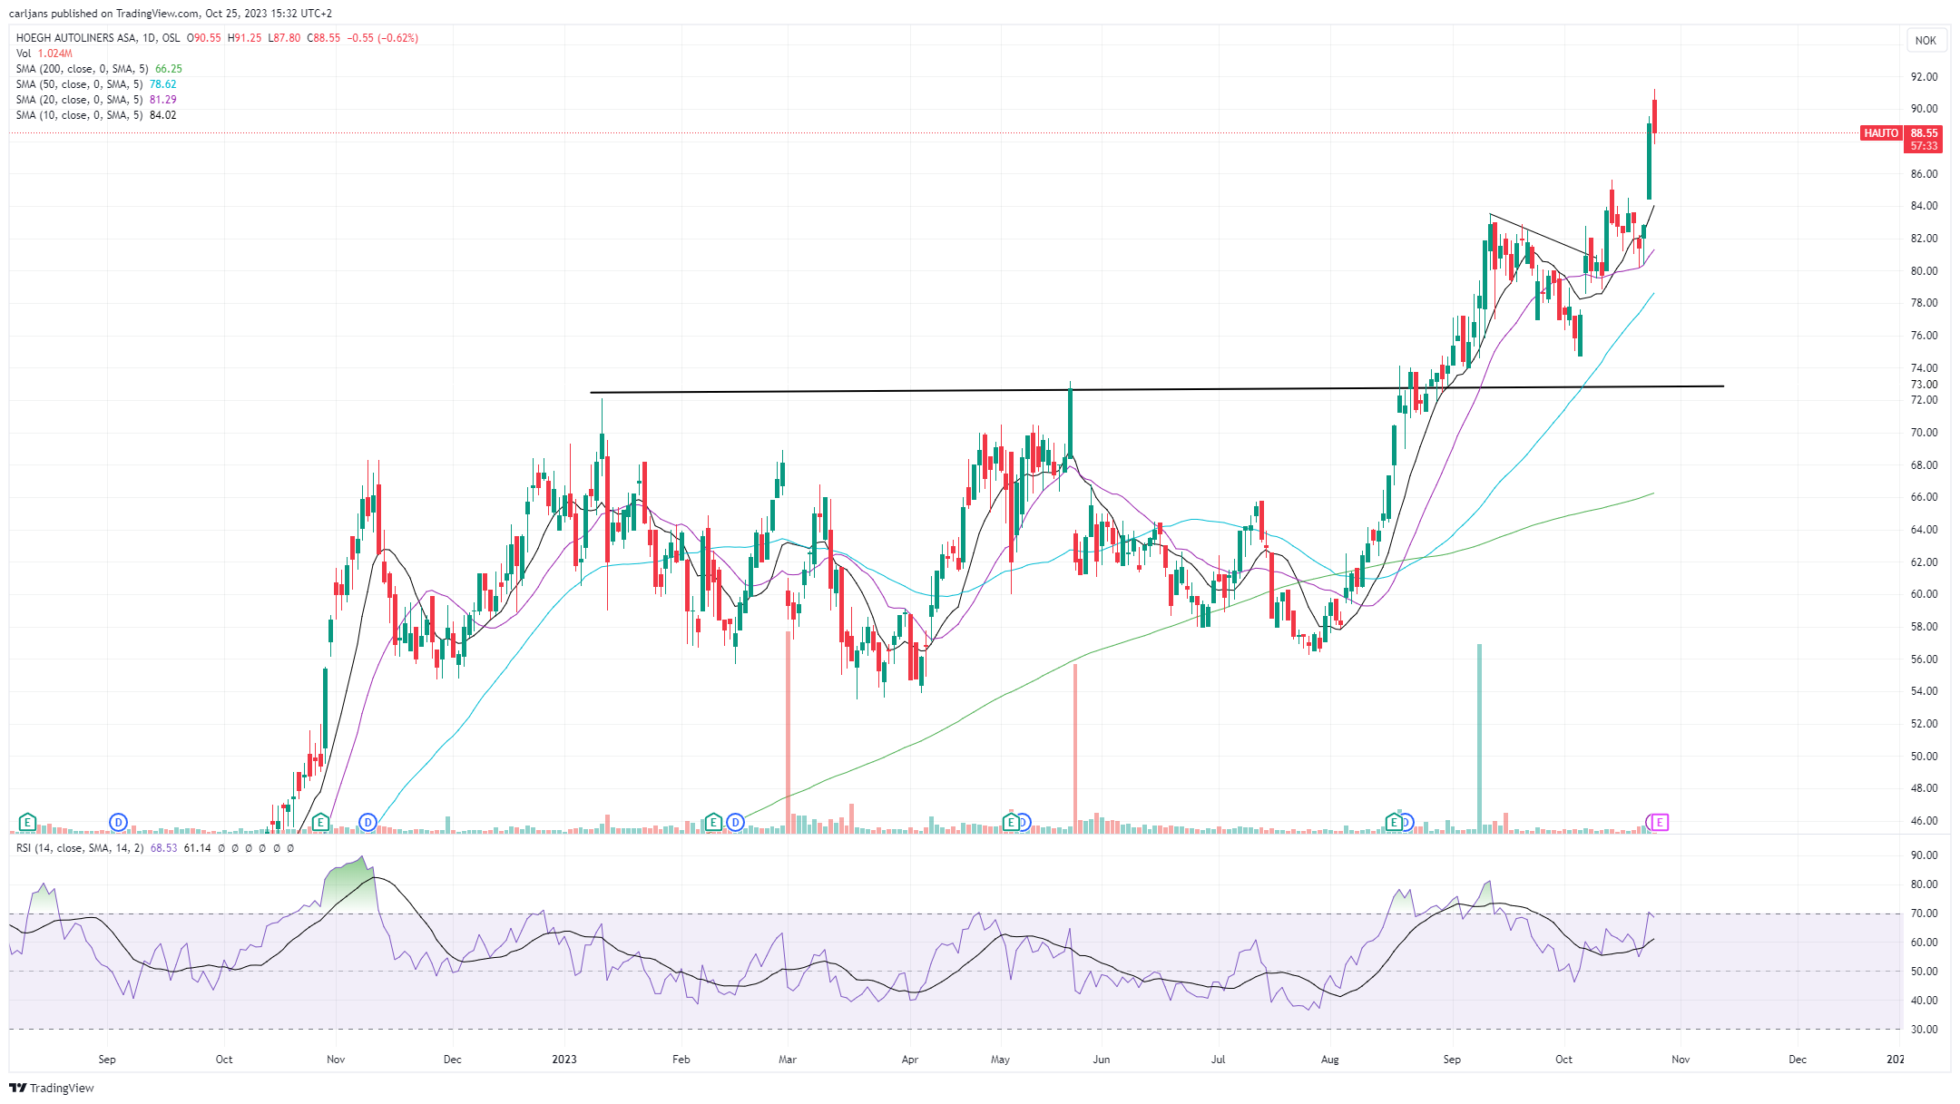The height and width of the screenshot is (1104, 1960).
Task: Open the NOK currency selector
Action: pyautogui.click(x=1926, y=40)
